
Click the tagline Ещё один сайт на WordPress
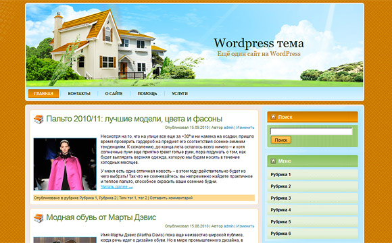coord(259,54)
